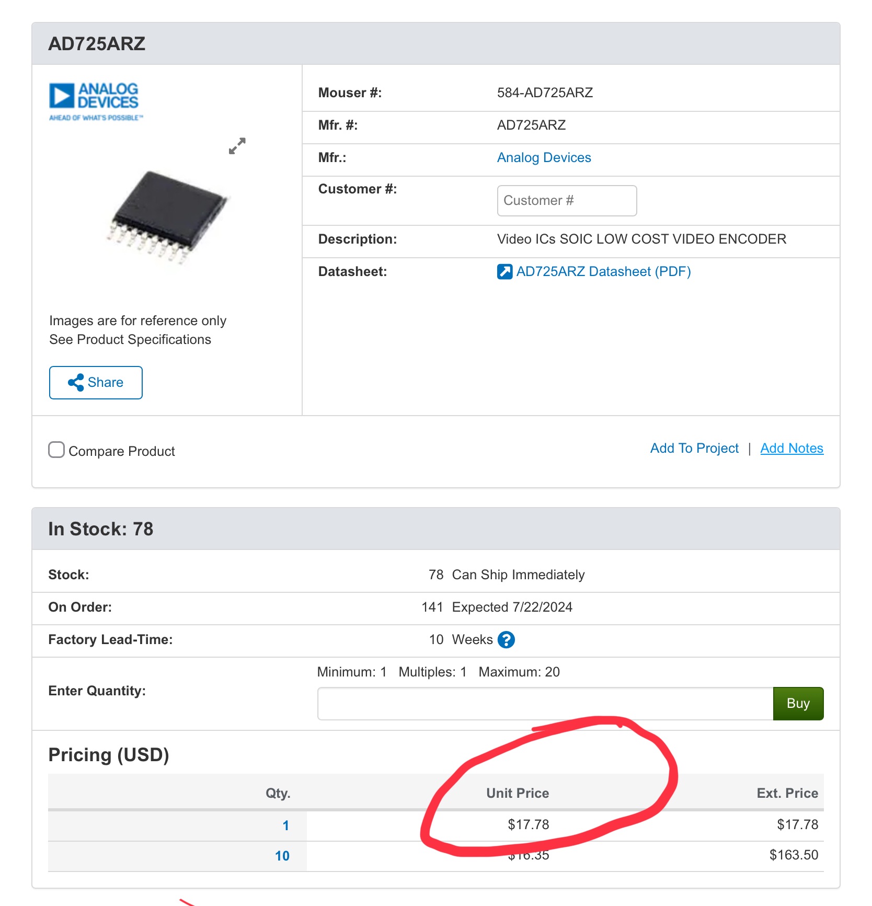Open the AD725ARZ Datasheet (PDF) link
872x906 pixels.
coord(603,272)
